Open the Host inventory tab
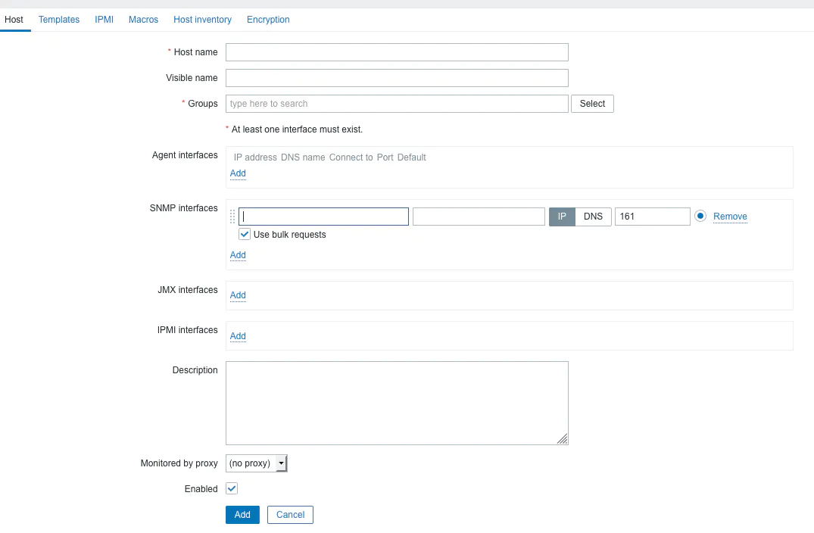The height and width of the screenshot is (533, 814). (x=202, y=20)
